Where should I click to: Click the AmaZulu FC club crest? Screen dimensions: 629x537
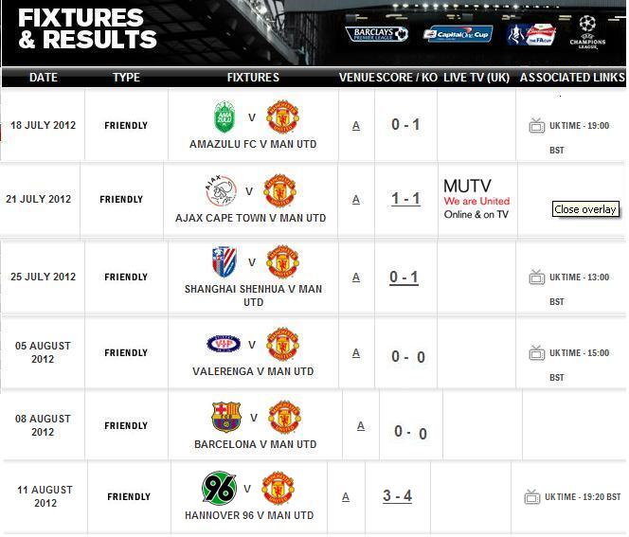[225, 117]
